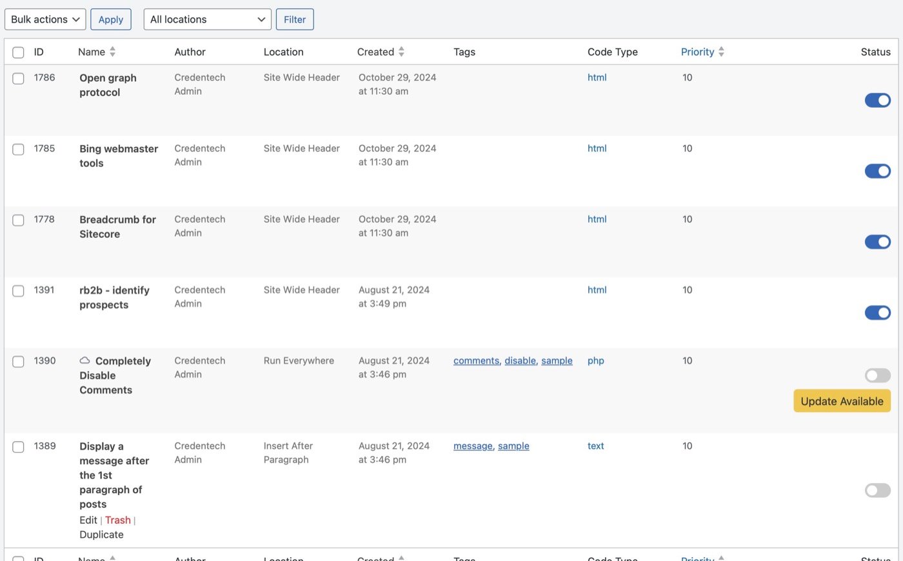This screenshot has width=903, height=561.
Task: Click Trash under the Display a message snippet
Action: tap(118, 520)
